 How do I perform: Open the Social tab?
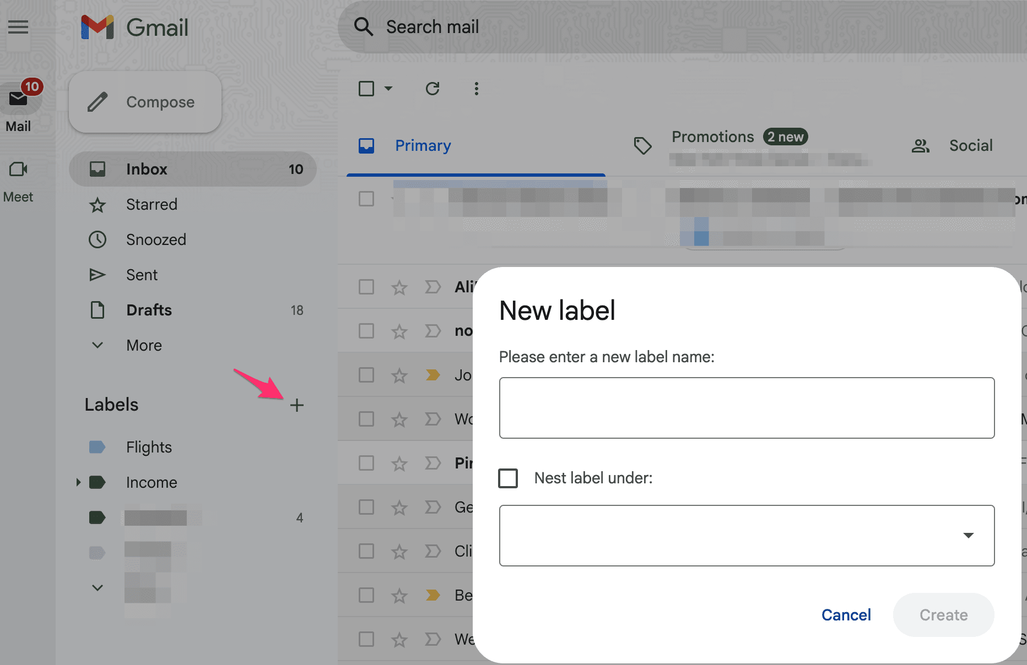click(970, 145)
